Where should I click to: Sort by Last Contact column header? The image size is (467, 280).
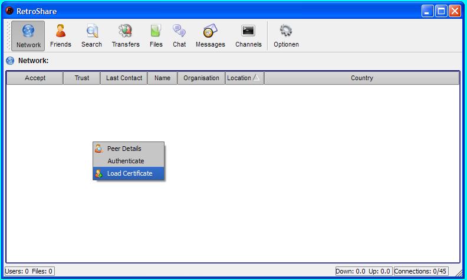[x=124, y=78]
